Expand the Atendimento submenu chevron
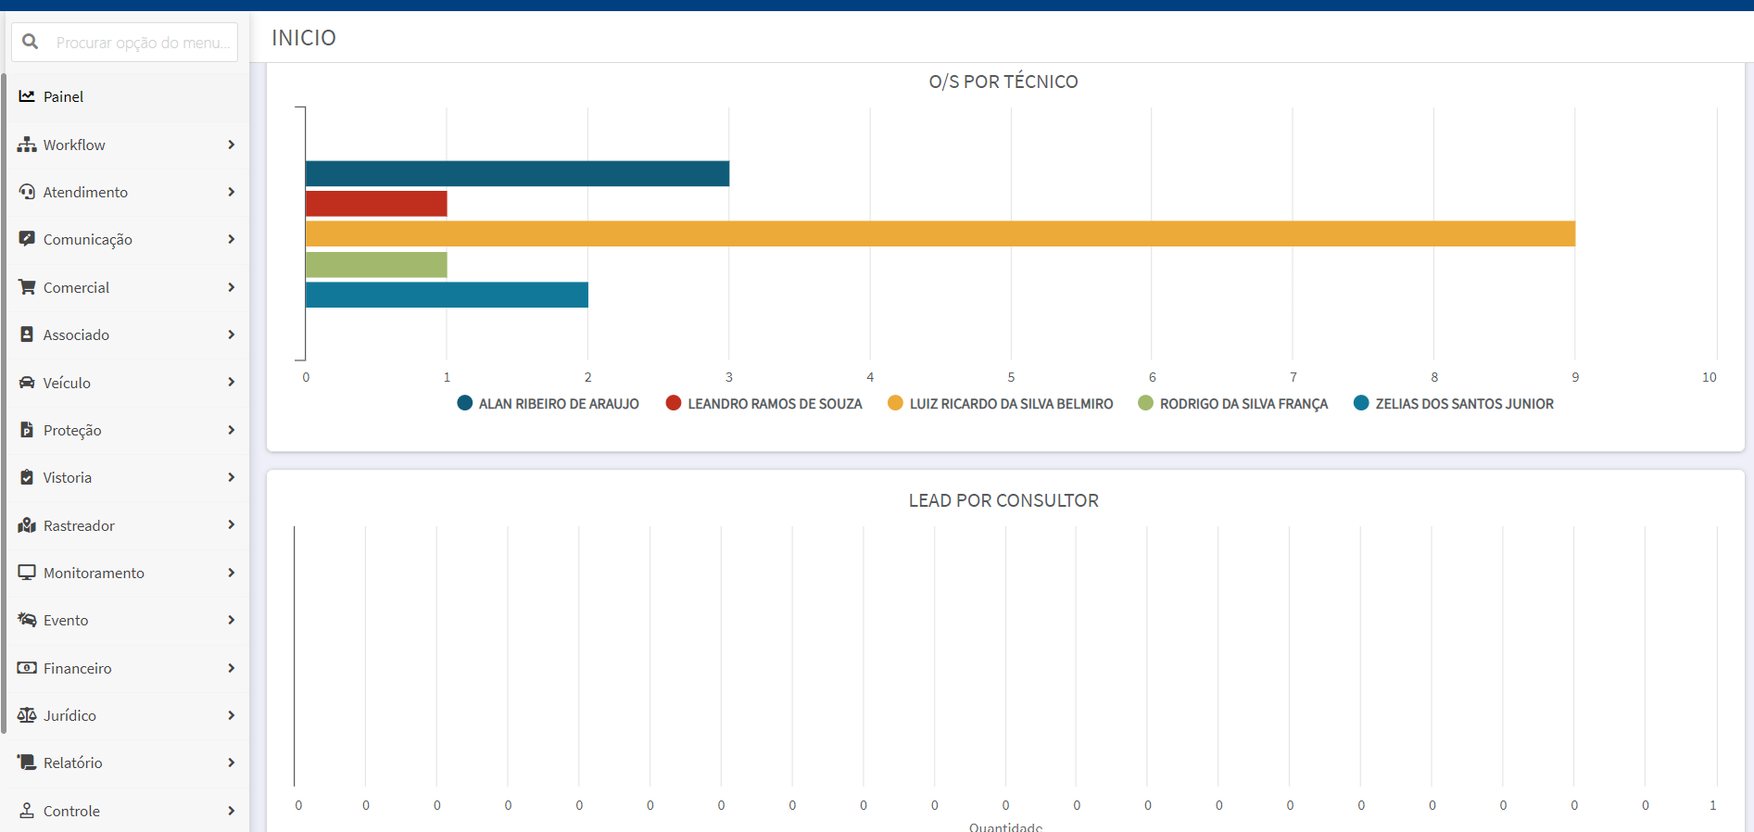 click(x=232, y=192)
